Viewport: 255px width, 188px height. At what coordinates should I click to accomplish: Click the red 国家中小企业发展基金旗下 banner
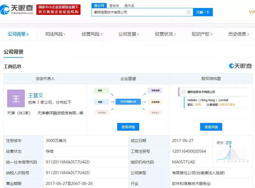58,10
